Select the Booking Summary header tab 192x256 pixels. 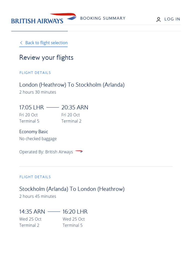click(x=103, y=18)
